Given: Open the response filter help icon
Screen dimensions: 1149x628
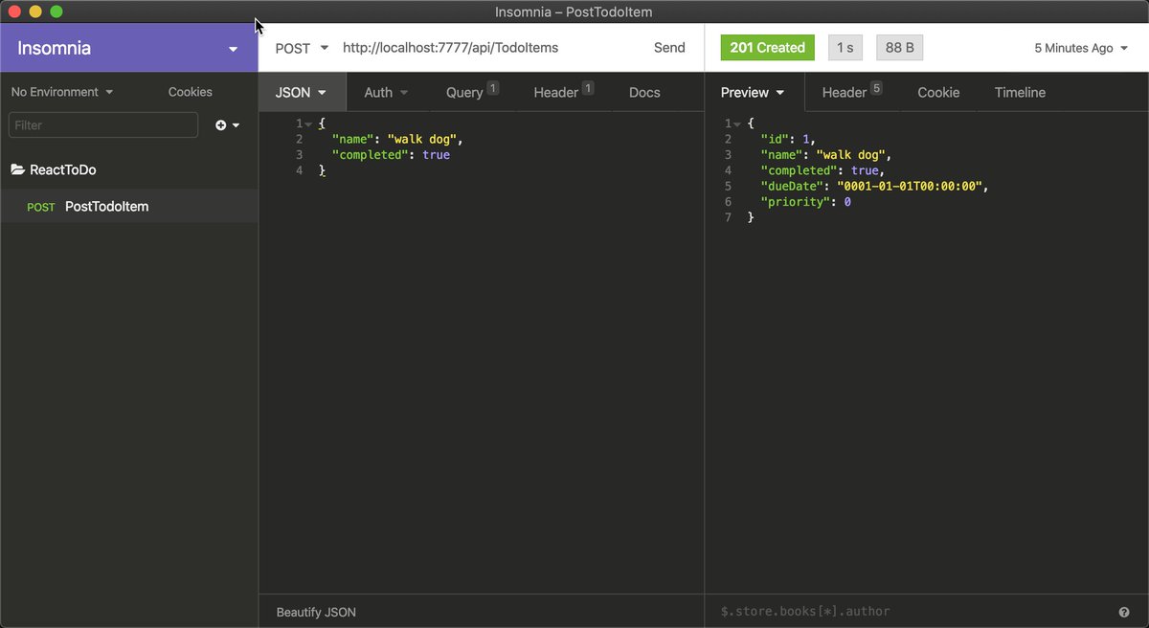Looking at the screenshot, I should [x=1124, y=612].
